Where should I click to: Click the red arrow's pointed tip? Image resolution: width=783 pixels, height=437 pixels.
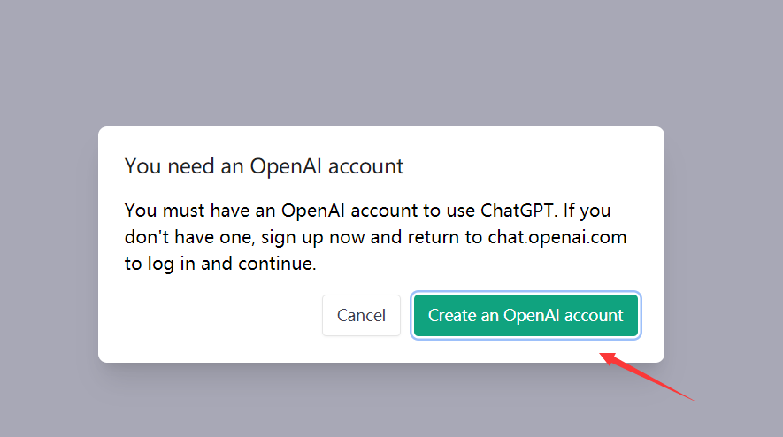[x=603, y=355]
